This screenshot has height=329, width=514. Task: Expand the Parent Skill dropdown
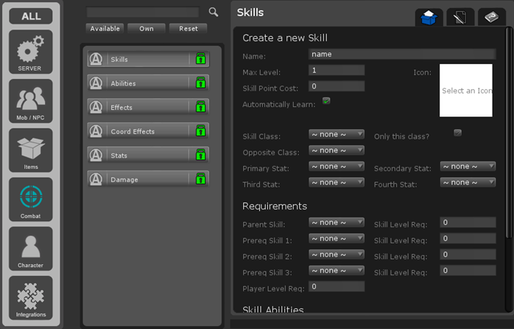(337, 222)
